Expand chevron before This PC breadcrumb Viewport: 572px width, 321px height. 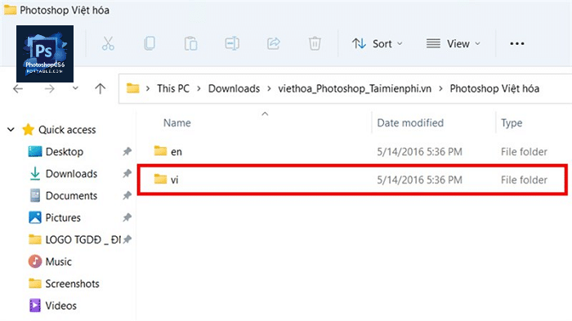(x=148, y=89)
